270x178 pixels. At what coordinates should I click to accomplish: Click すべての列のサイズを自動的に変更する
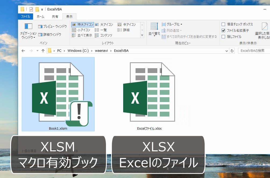click(189, 37)
